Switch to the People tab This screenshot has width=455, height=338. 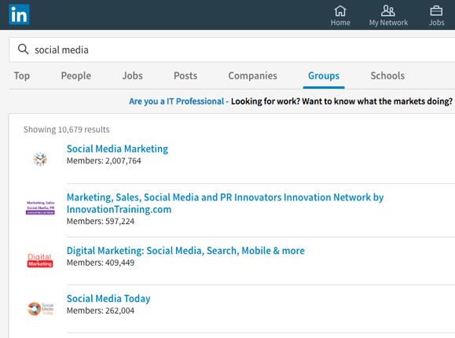tap(76, 75)
